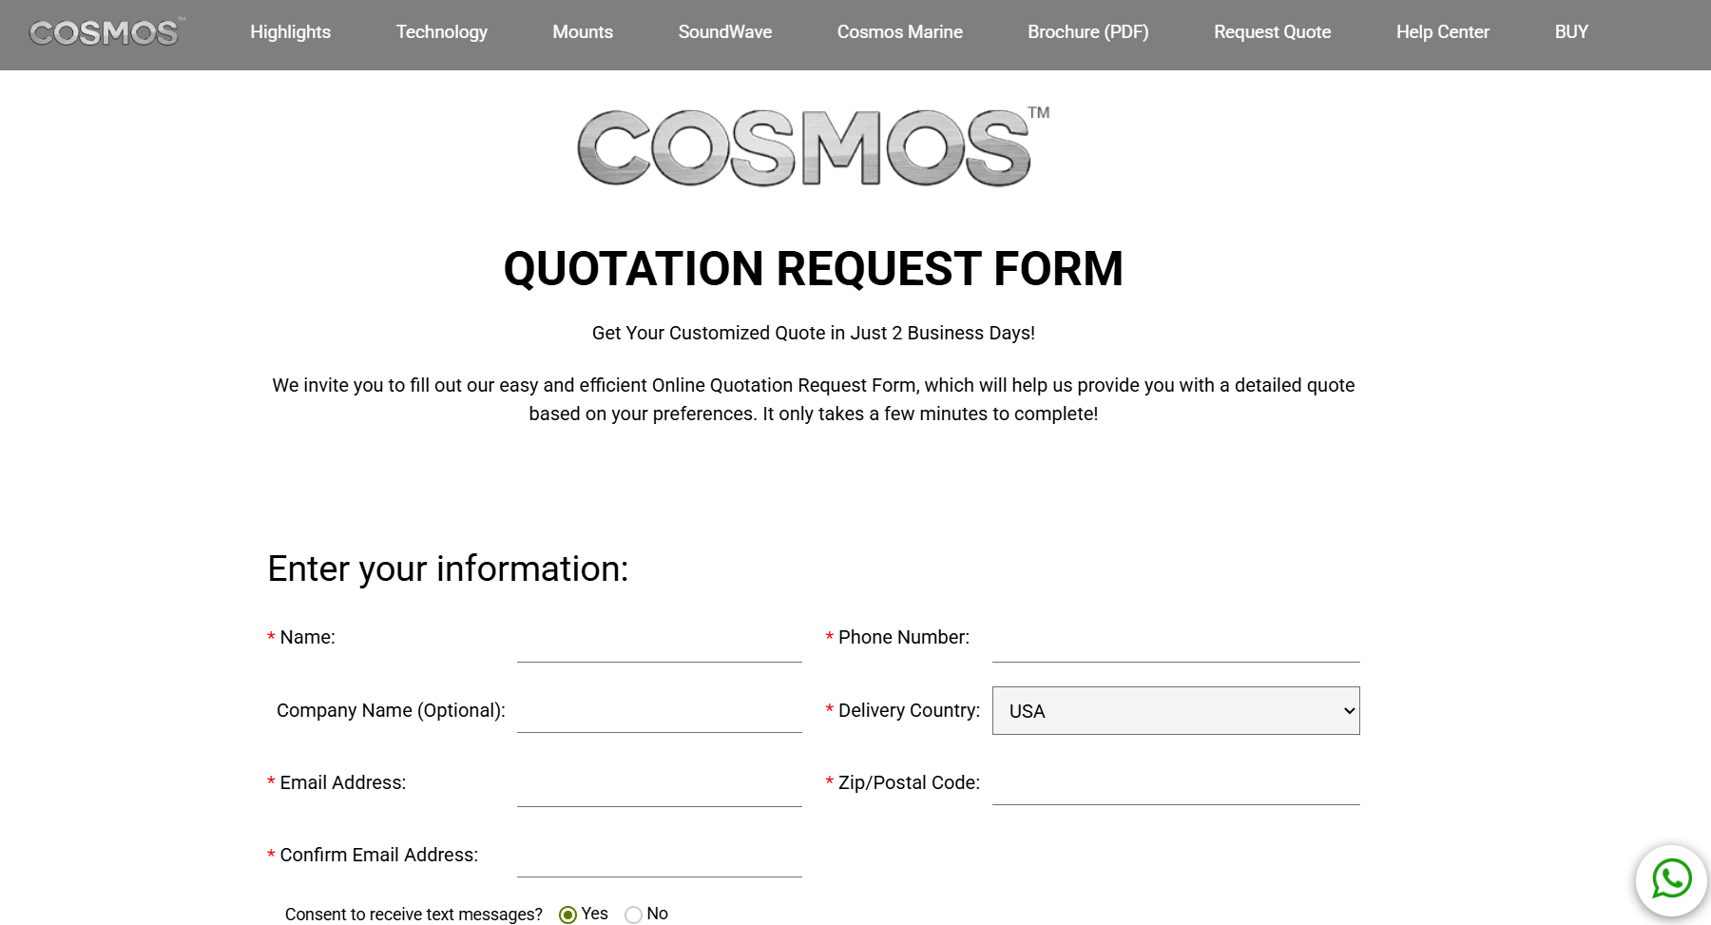Open the Highlights menu item
Screen dimensions: 1711x925
pyautogui.click(x=290, y=31)
